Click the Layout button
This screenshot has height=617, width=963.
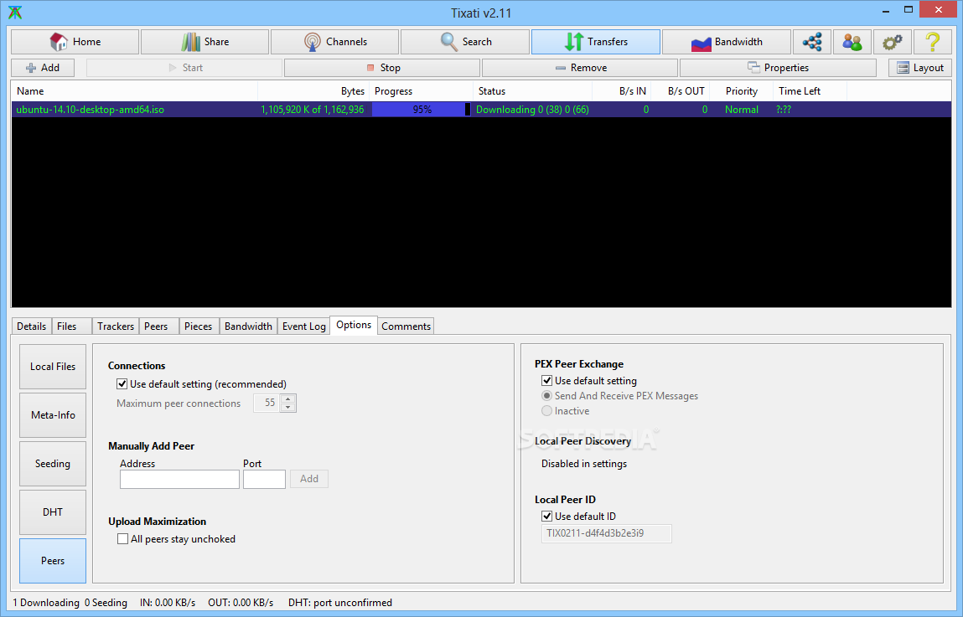click(920, 68)
